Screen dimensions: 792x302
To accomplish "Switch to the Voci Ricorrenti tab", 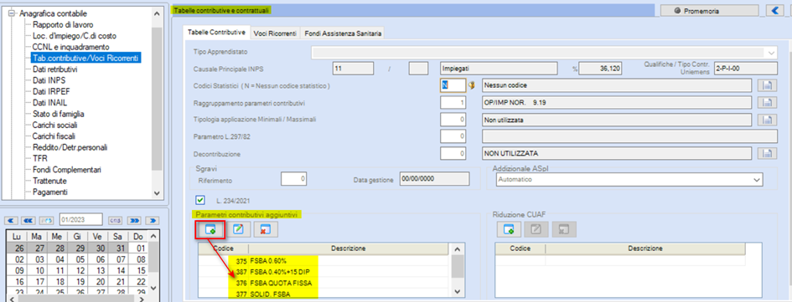I will 275,33.
